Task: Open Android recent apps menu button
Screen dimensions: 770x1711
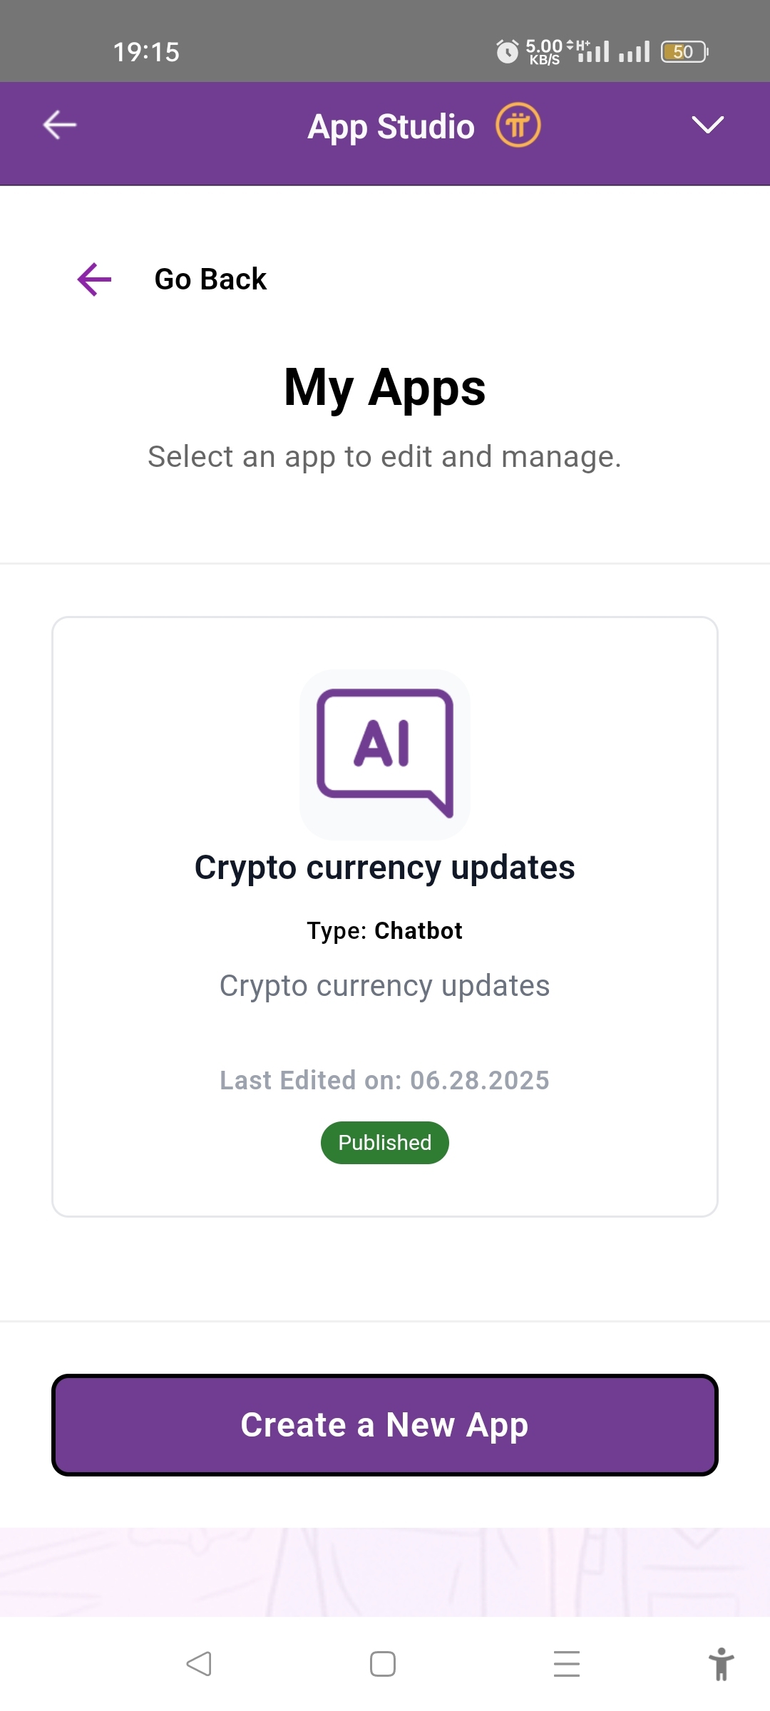Action: [x=567, y=1664]
